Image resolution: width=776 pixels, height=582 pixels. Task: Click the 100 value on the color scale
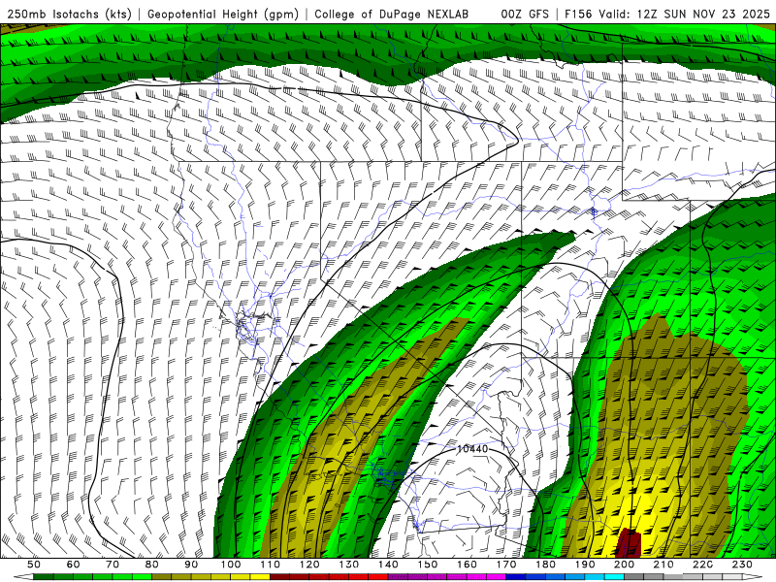pos(231,565)
